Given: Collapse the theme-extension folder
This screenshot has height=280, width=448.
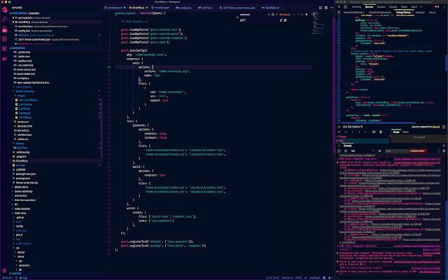Looking at the screenshot, I should [25, 92].
